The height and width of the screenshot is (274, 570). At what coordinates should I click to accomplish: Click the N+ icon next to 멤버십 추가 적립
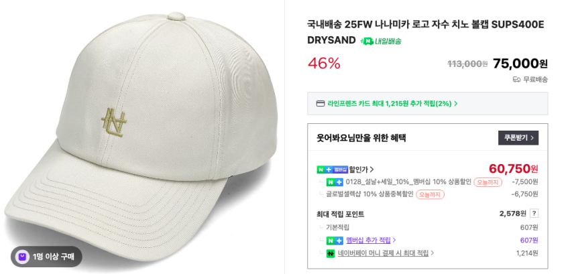click(x=335, y=241)
